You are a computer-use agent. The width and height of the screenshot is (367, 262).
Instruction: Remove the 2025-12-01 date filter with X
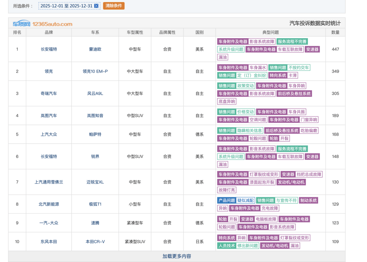click(x=96, y=6)
